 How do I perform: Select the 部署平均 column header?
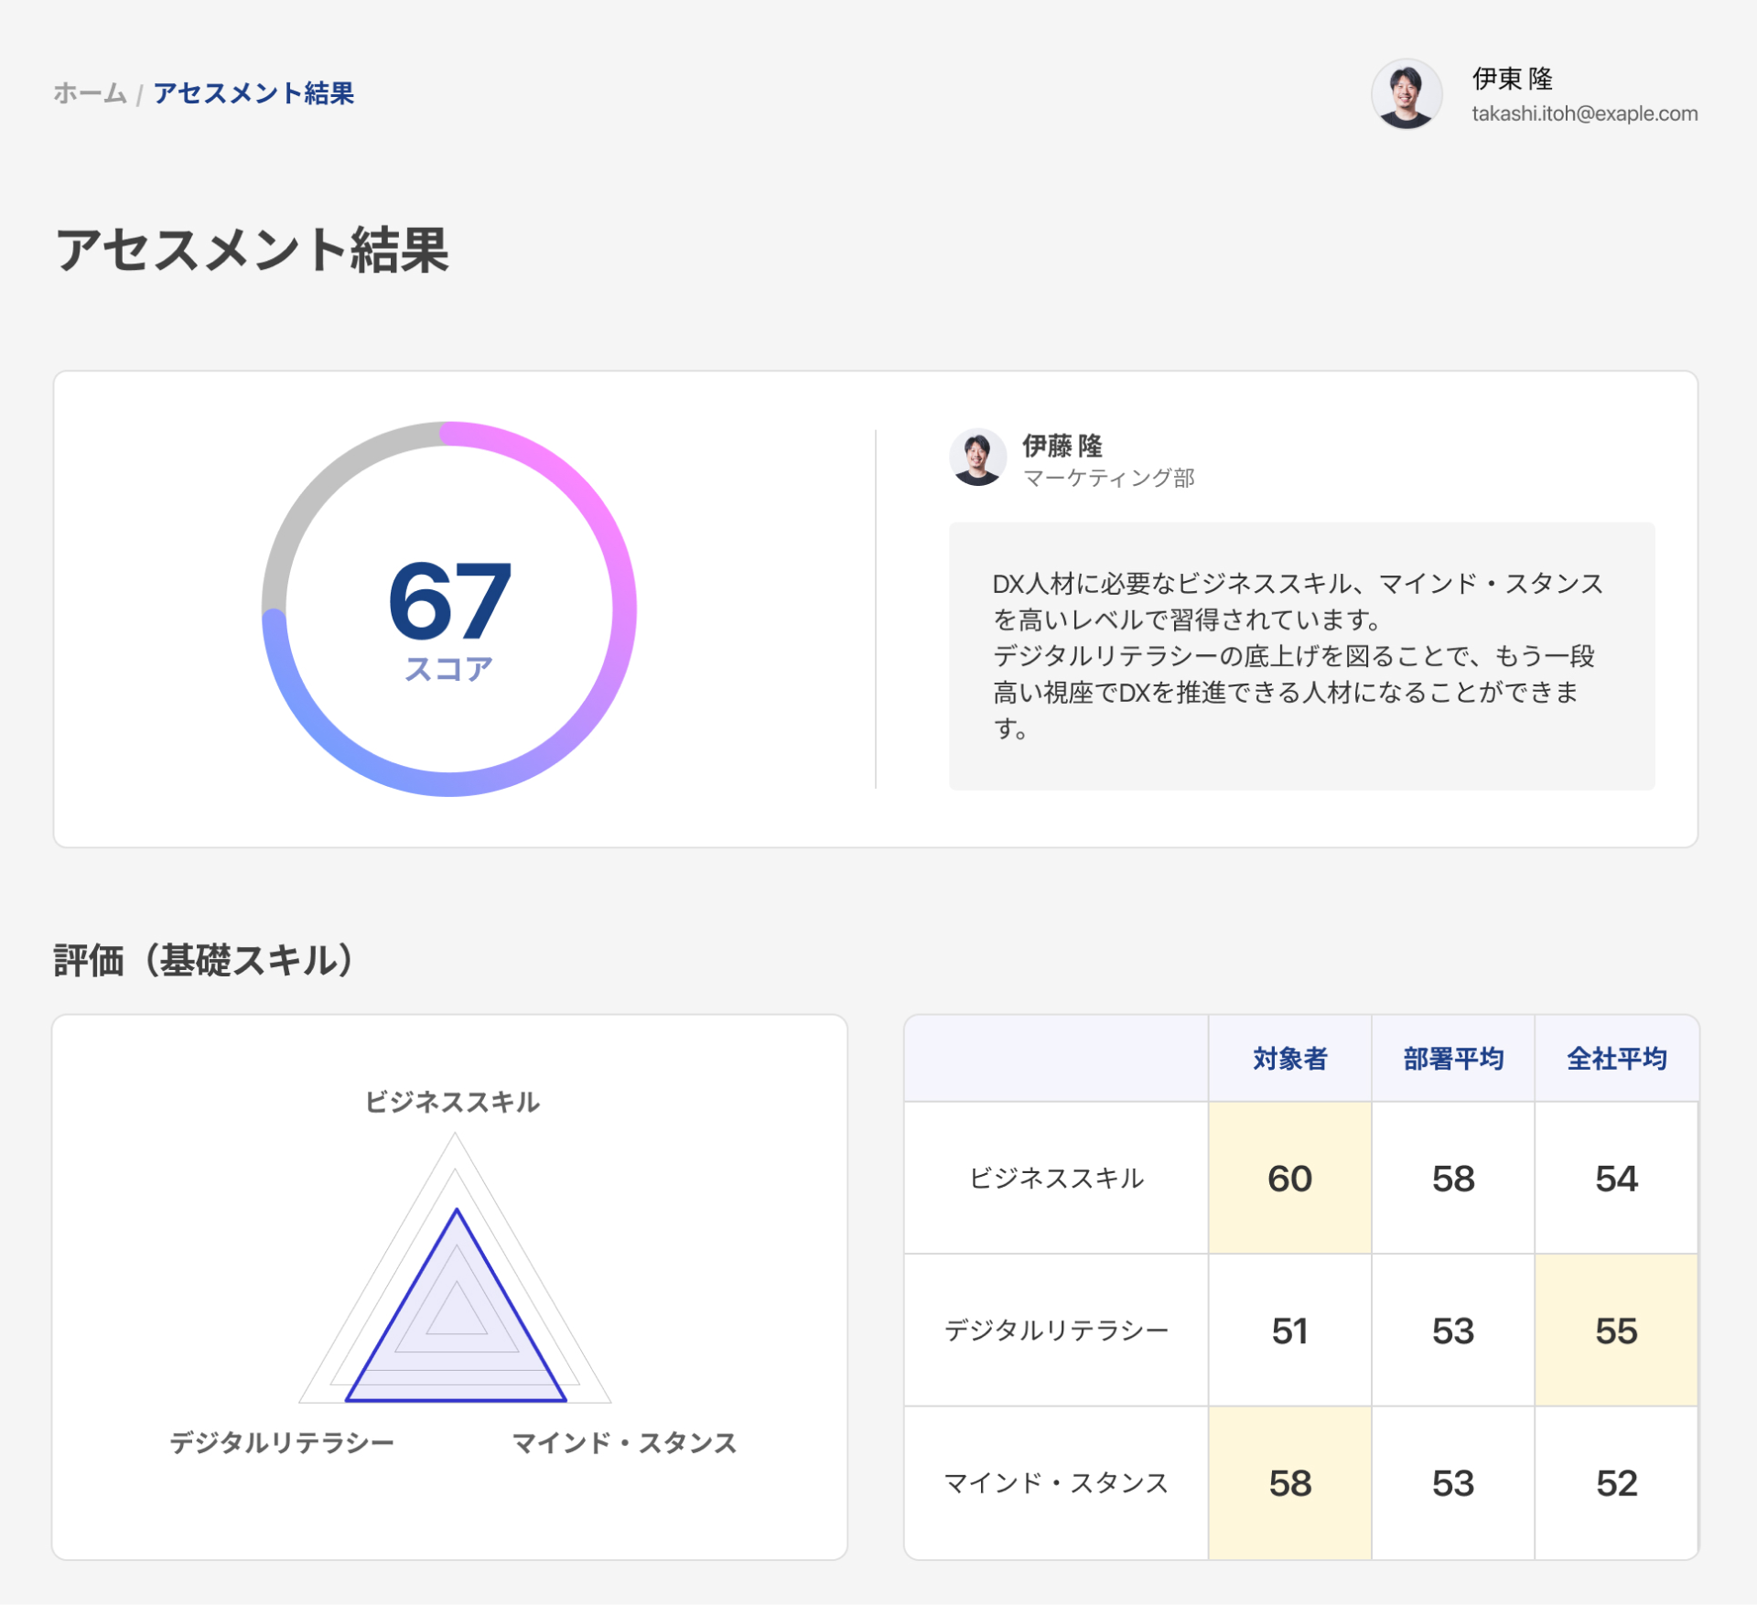pyautogui.click(x=1452, y=1059)
